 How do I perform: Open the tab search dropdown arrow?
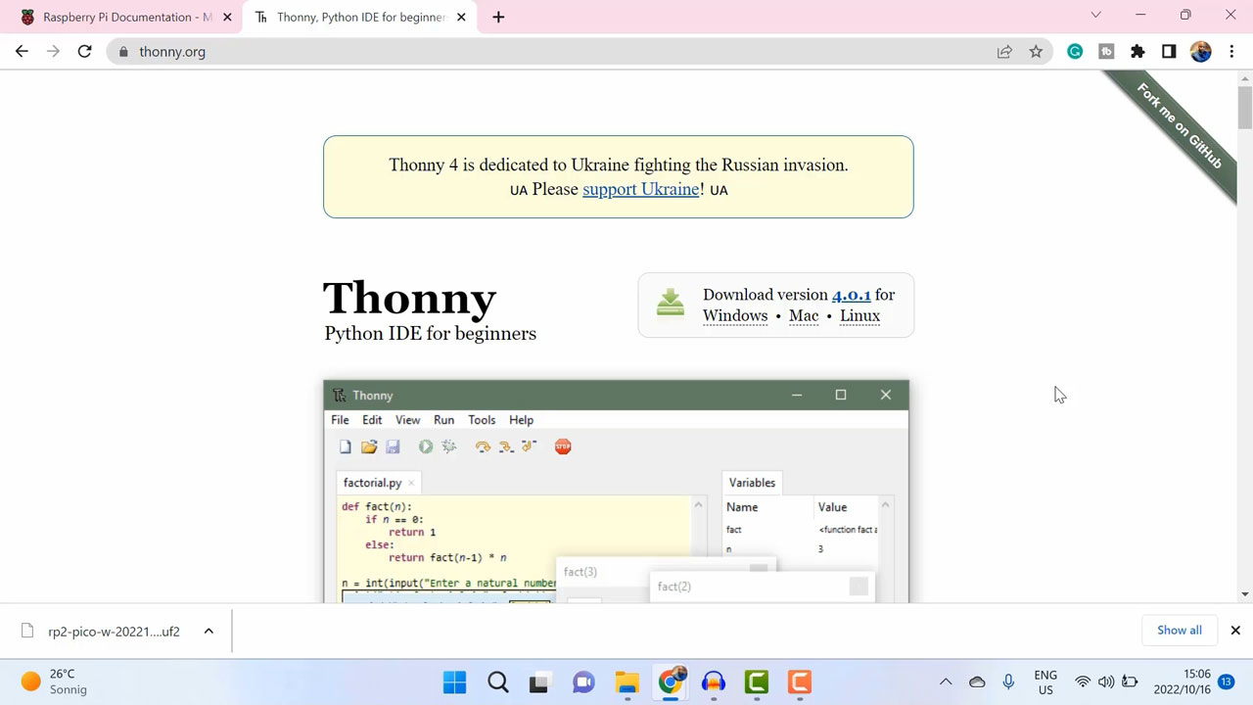pos(1095,15)
